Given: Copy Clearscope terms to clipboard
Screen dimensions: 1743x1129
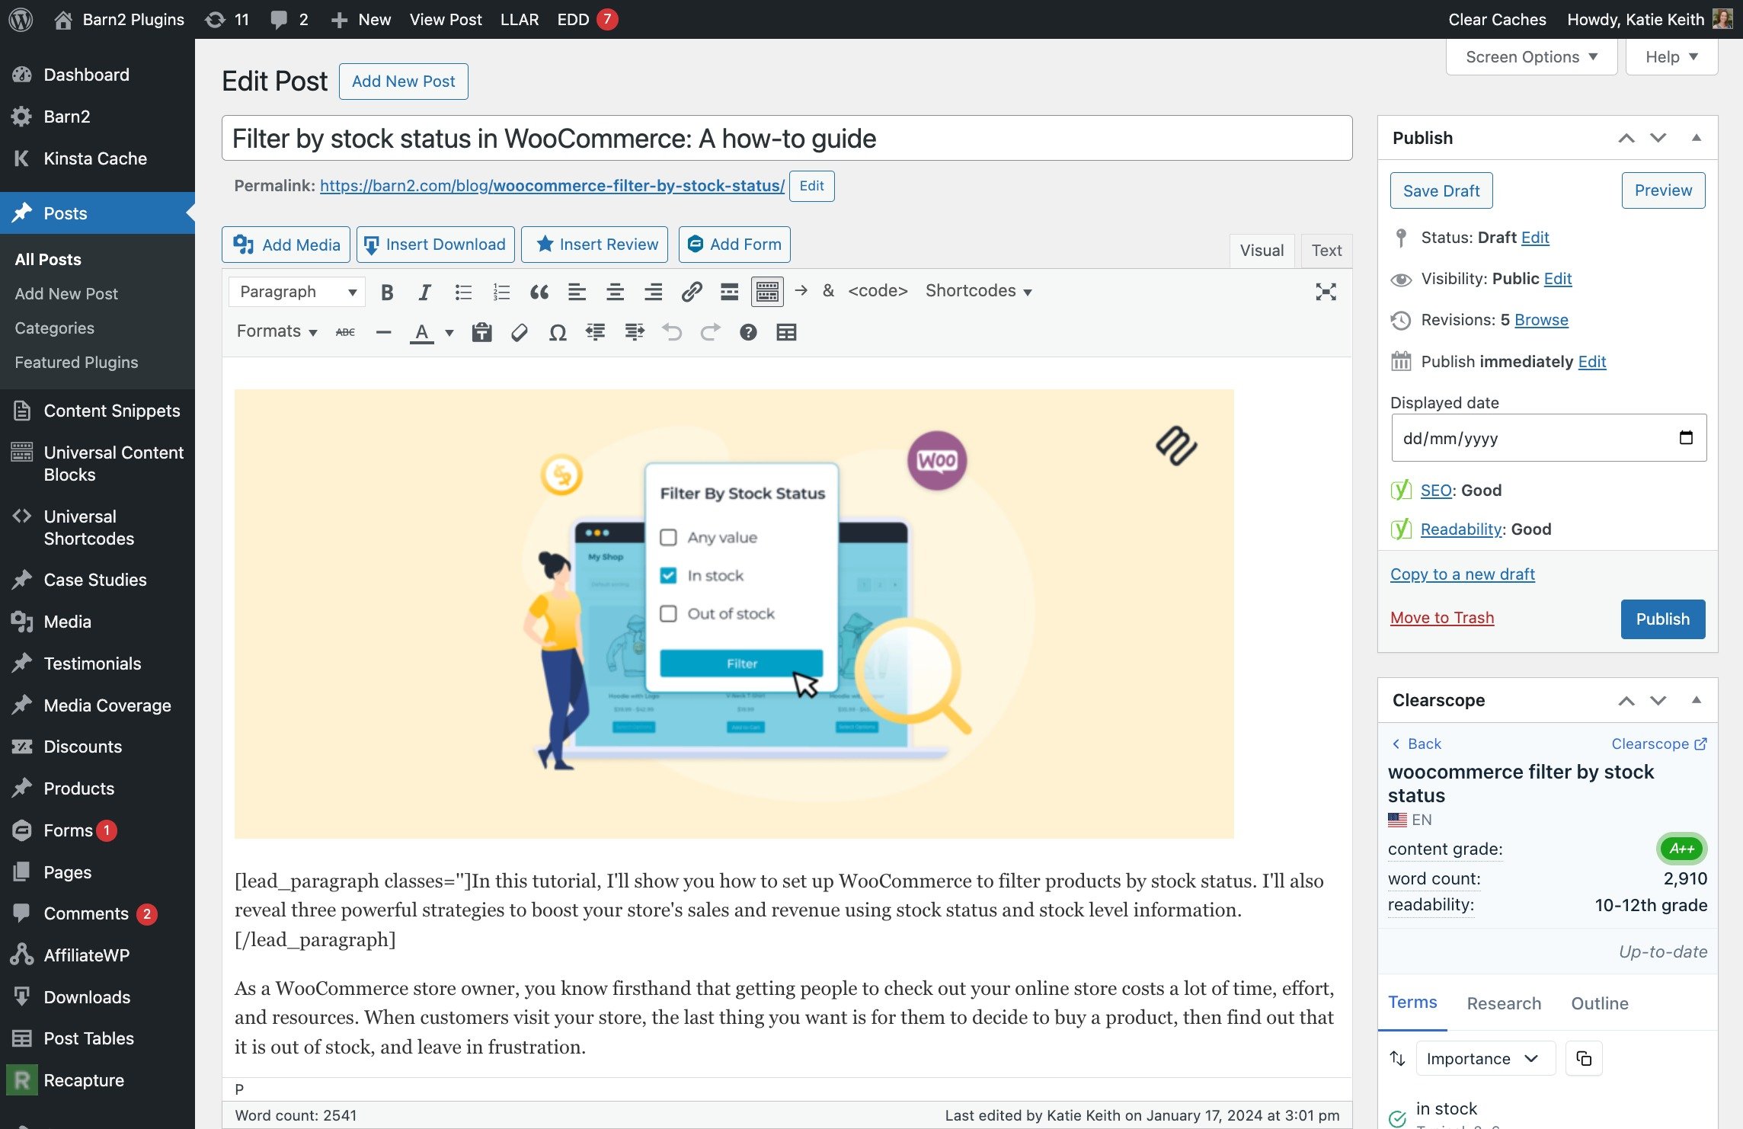Looking at the screenshot, I should pyautogui.click(x=1584, y=1058).
